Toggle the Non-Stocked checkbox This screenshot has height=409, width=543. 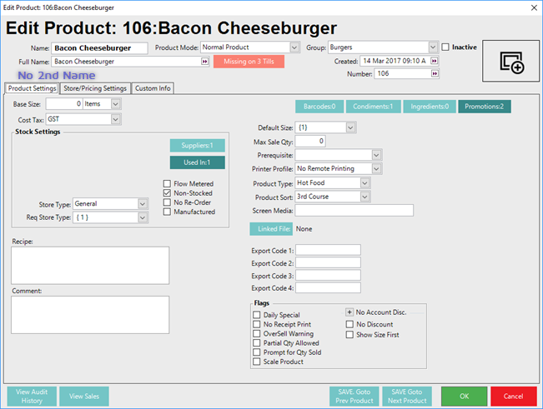168,192
